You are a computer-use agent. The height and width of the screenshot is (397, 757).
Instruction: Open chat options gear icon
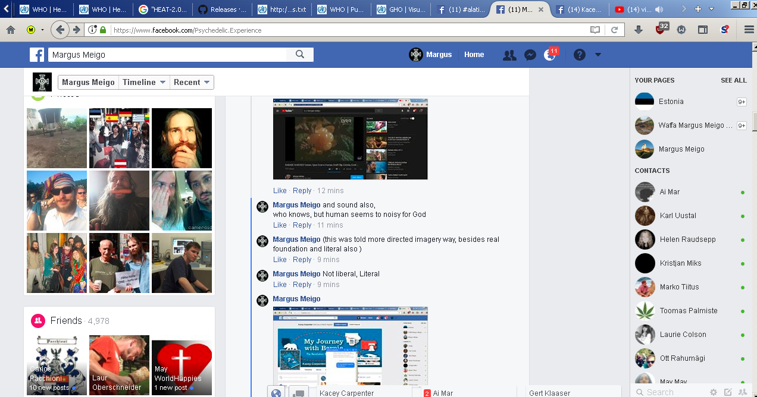coord(714,392)
